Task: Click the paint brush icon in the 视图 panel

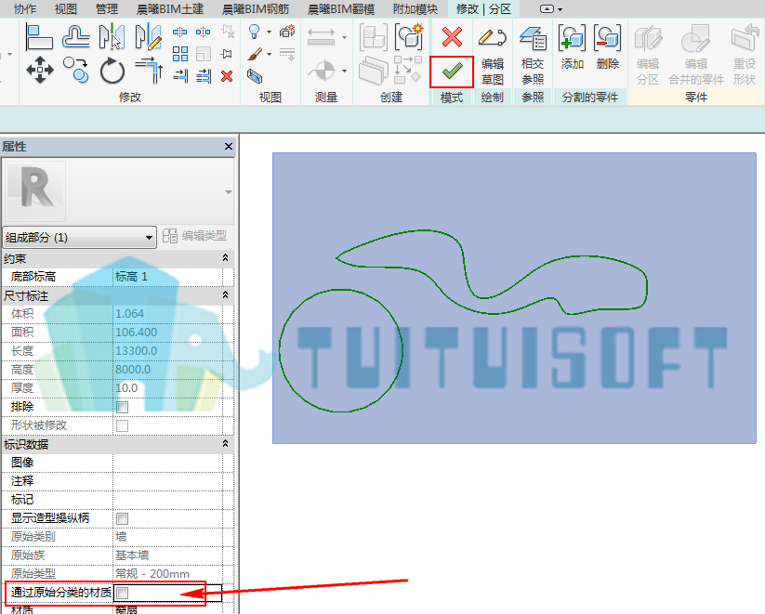Action: pos(256,54)
